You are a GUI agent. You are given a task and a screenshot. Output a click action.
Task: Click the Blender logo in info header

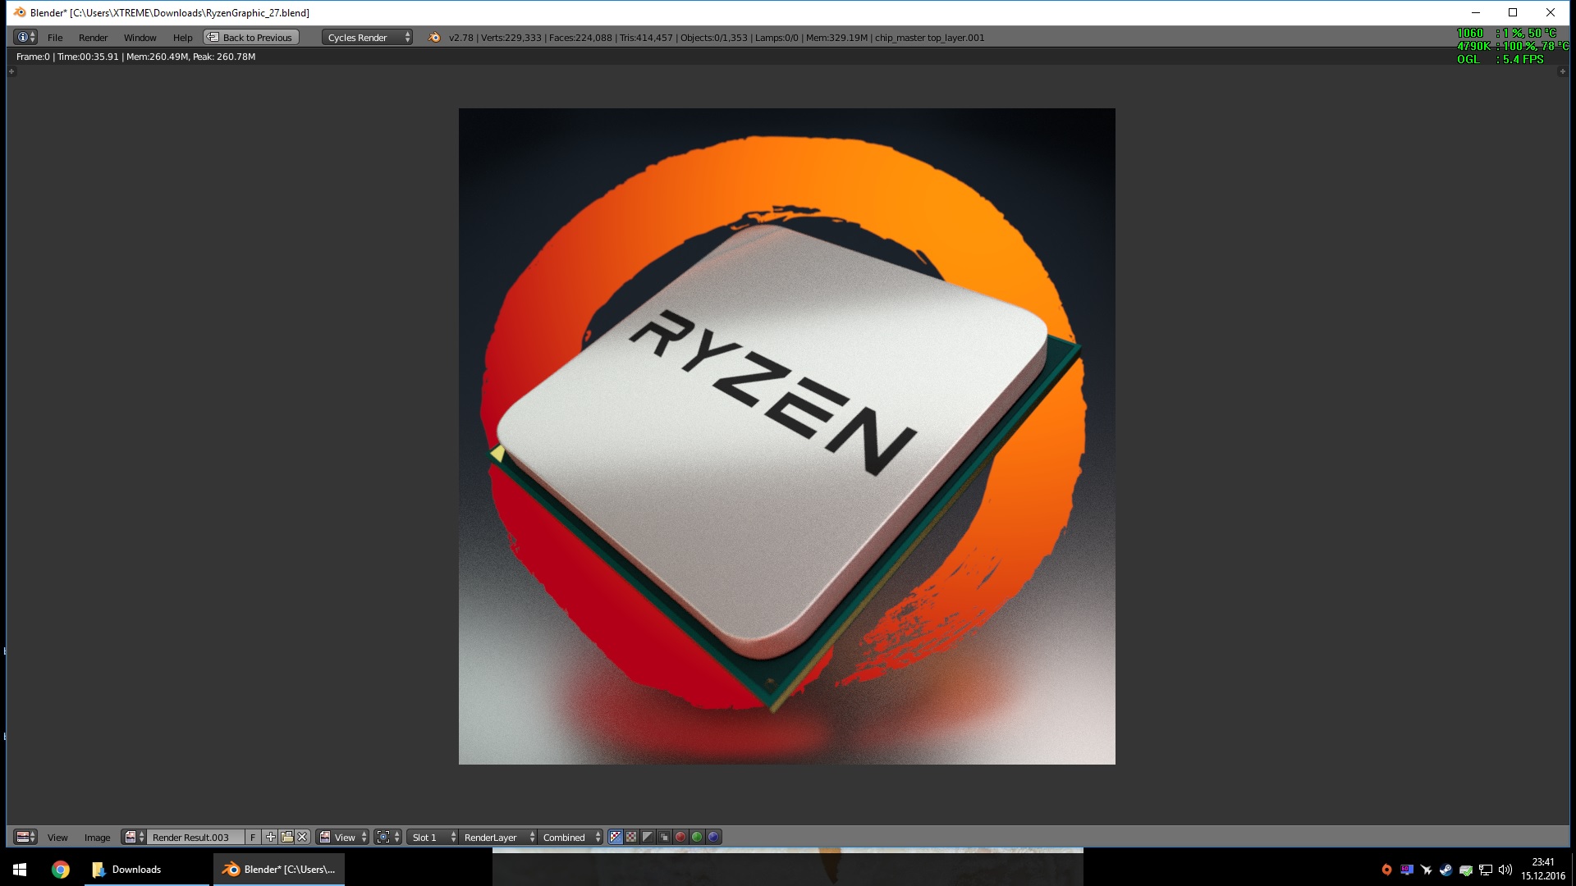(x=434, y=37)
